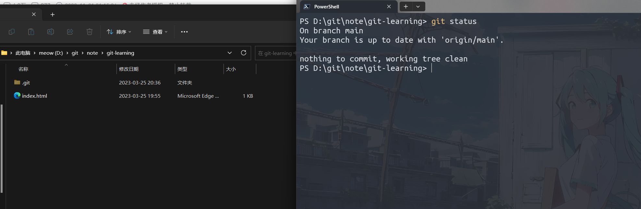The image size is (641, 209).
Task: Open the 查看 view dropdown
Action: coord(155,32)
